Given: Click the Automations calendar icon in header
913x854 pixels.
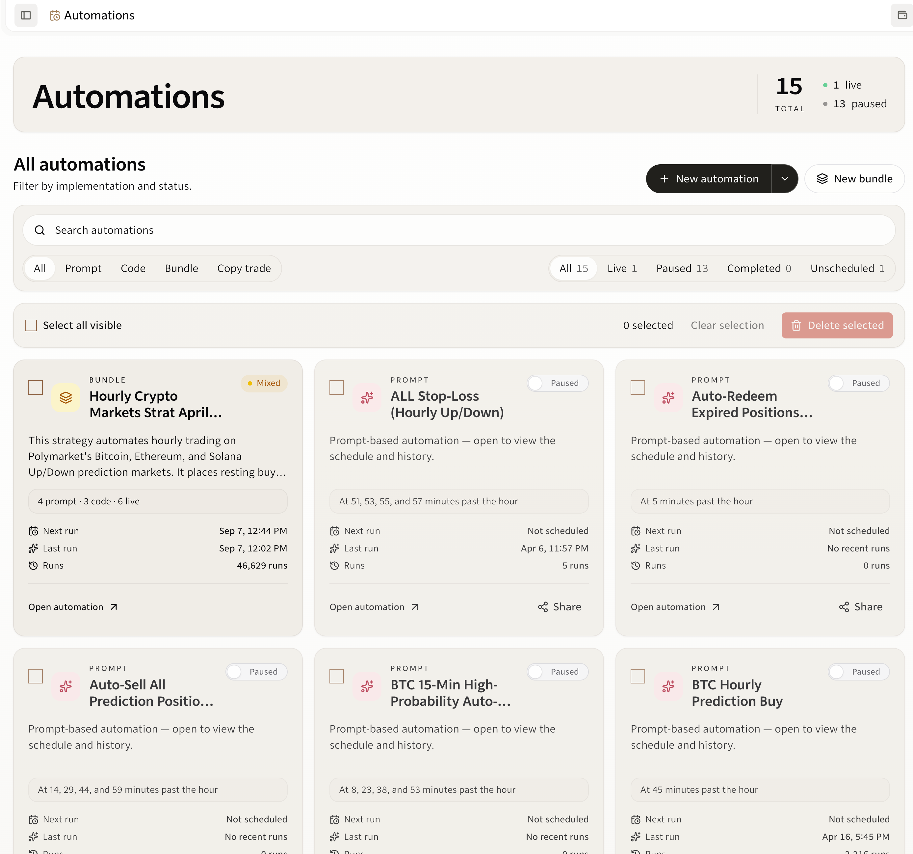Looking at the screenshot, I should [x=55, y=15].
